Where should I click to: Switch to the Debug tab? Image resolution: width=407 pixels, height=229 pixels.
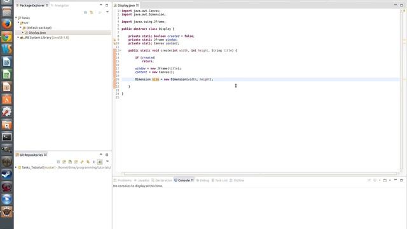(203, 180)
